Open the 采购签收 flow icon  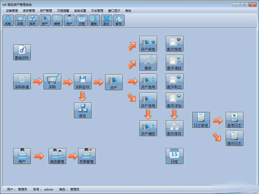coord(83,82)
